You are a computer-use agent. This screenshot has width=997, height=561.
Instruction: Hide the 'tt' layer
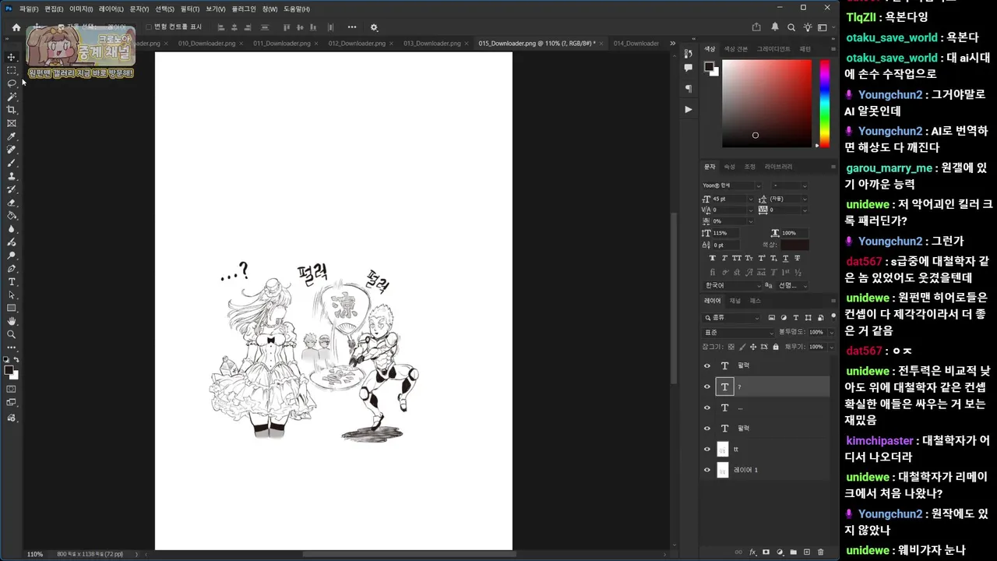[707, 450]
